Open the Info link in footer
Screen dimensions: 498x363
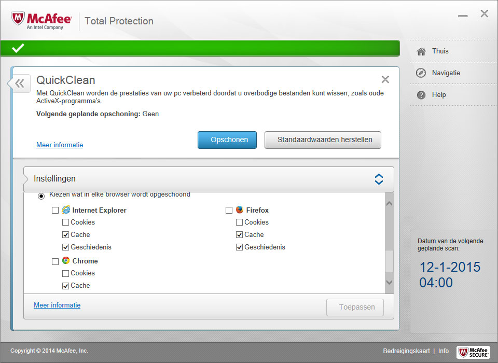(x=444, y=351)
